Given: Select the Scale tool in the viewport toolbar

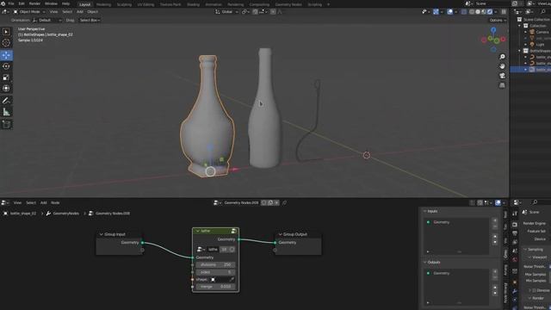Looking at the screenshot, I should (x=6, y=77).
